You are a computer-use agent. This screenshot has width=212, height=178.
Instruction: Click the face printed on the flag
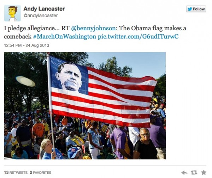(x=69, y=76)
